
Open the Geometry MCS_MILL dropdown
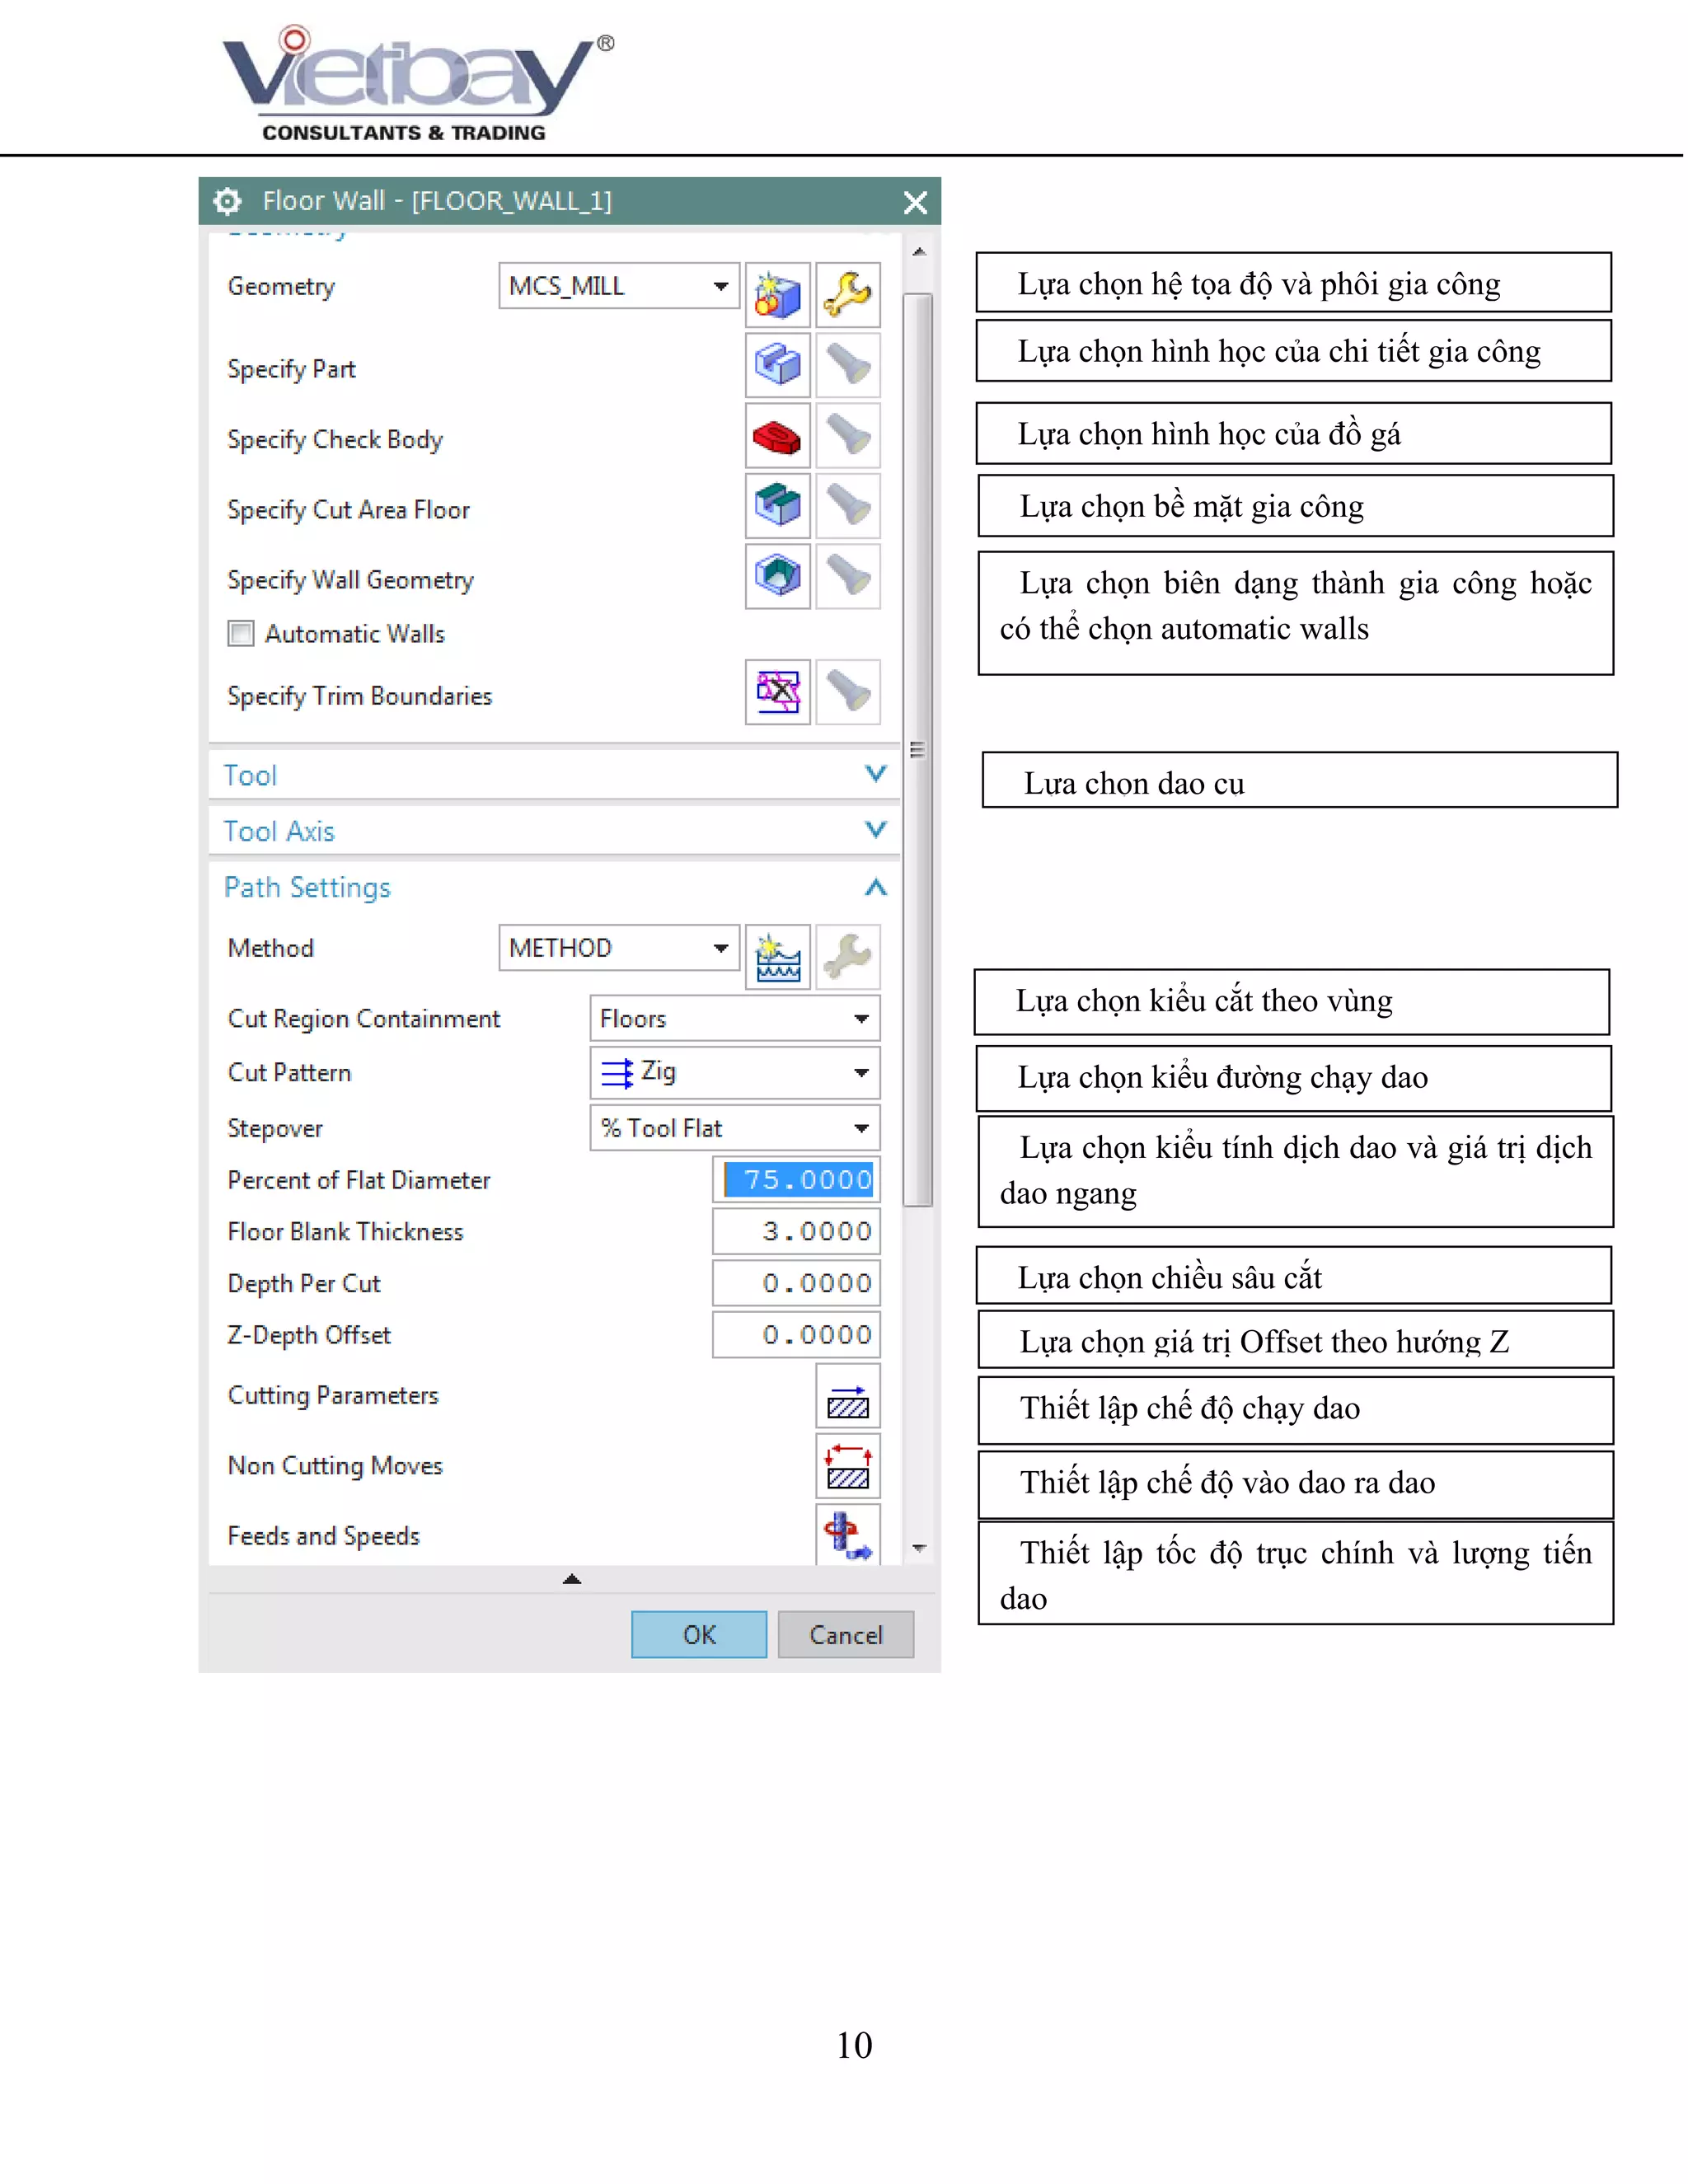618,286
